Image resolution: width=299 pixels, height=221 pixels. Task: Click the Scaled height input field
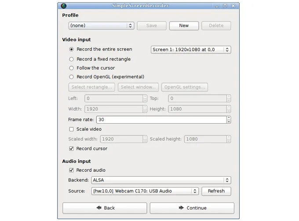pos(205,139)
